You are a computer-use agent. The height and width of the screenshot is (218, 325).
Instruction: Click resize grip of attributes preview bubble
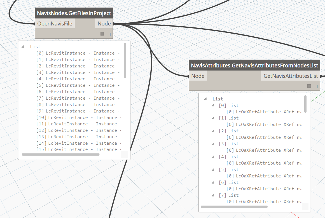305,207
